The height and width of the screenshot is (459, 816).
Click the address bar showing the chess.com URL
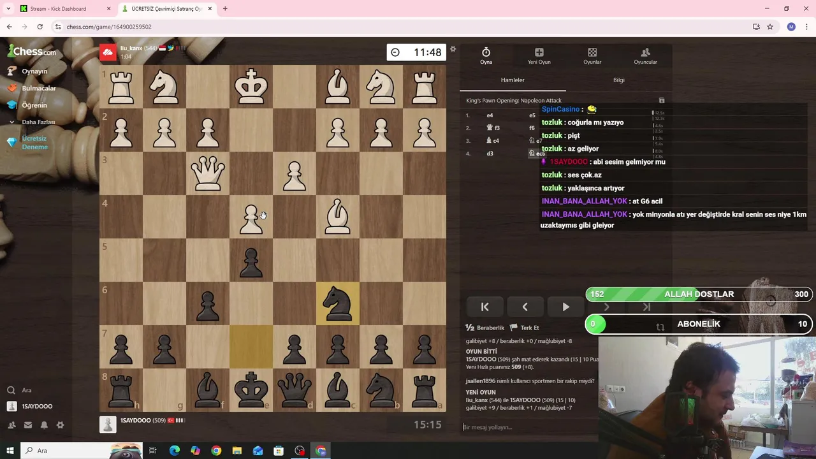(402, 27)
